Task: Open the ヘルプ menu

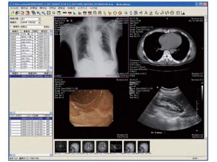Action: [93, 8]
